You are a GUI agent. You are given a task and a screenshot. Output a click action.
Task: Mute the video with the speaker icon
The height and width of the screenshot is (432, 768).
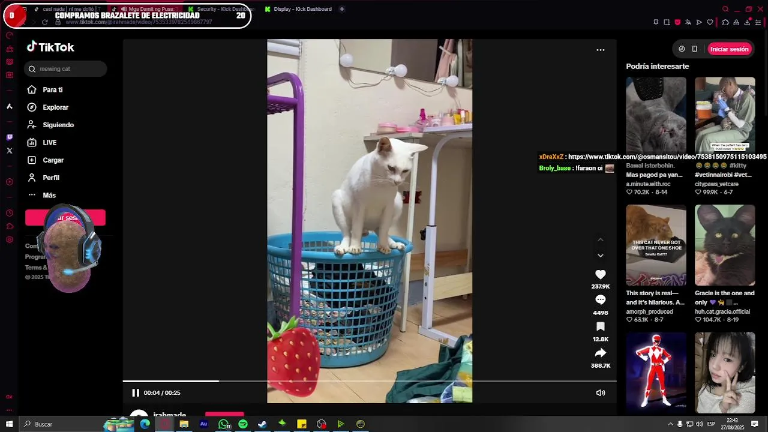coord(600,393)
